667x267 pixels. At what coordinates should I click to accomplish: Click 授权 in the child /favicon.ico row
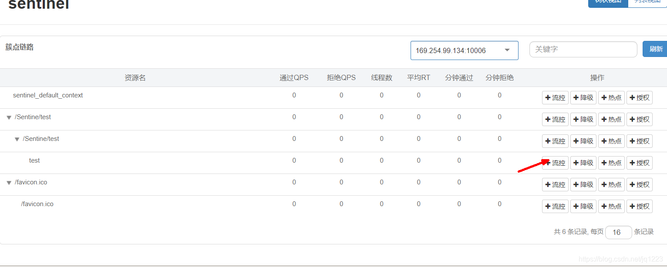pyautogui.click(x=640, y=207)
